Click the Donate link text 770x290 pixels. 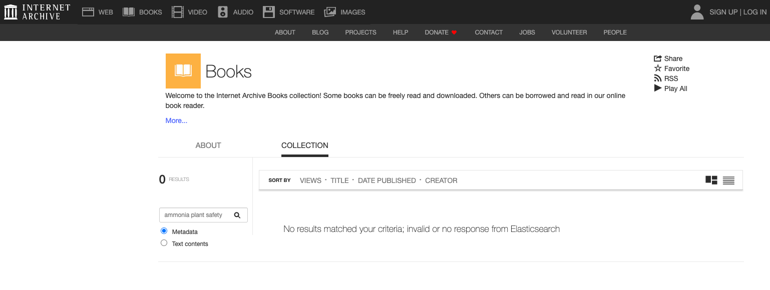coord(437,32)
